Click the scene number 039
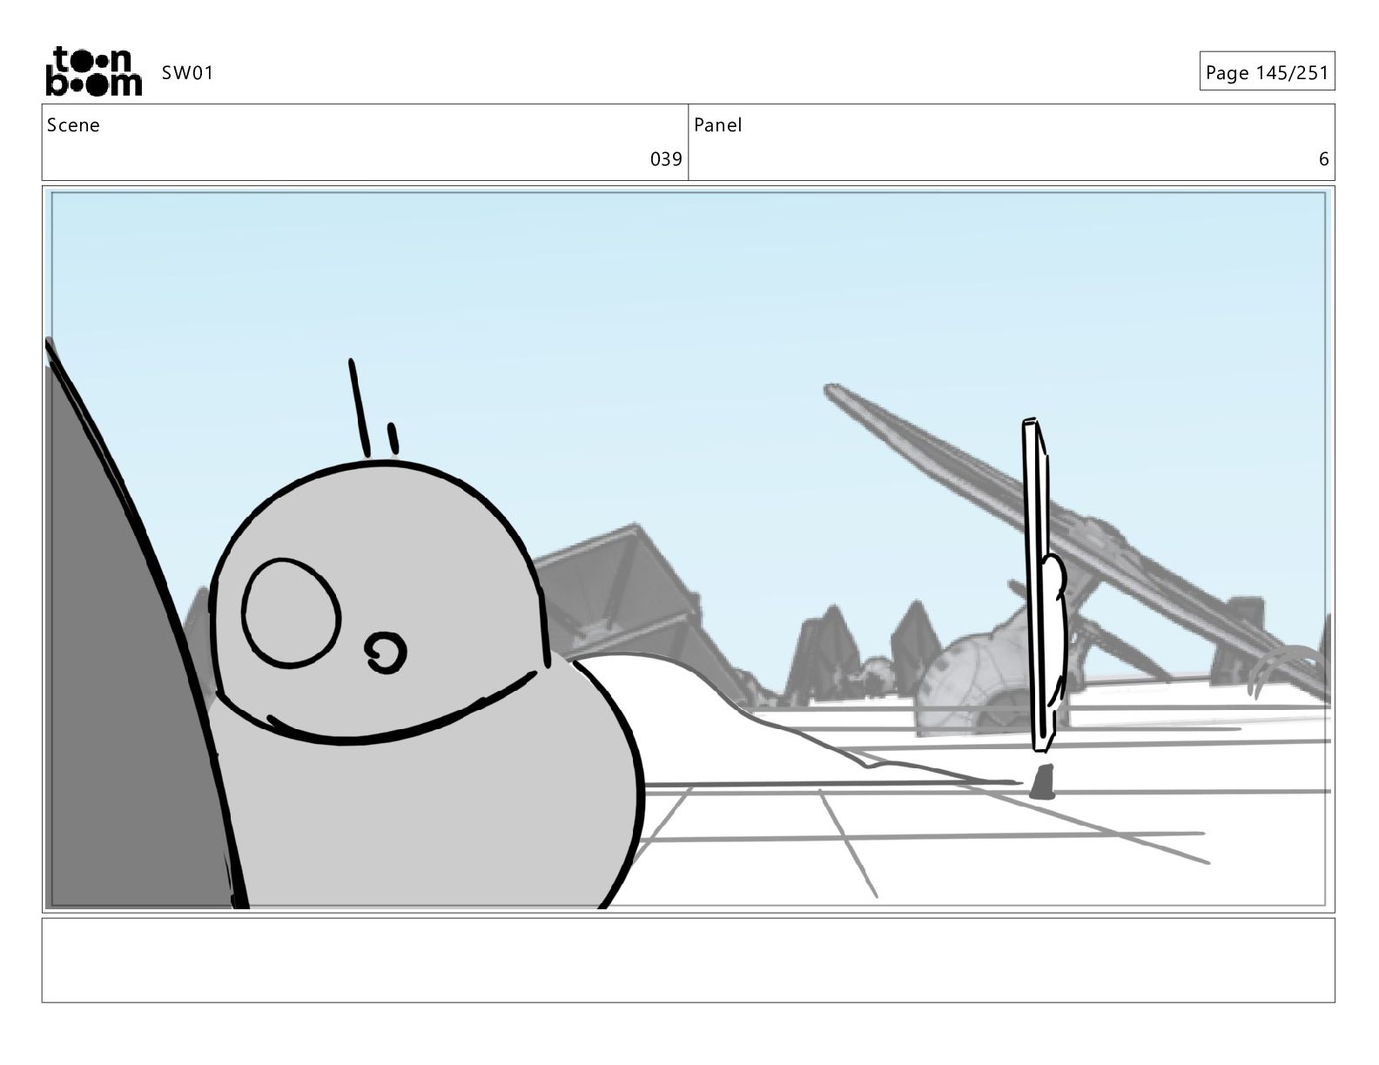The image size is (1379, 1065). [x=666, y=159]
